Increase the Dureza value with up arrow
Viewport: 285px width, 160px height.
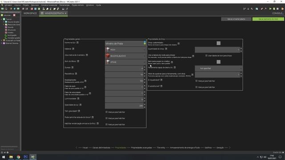coord(145,67)
